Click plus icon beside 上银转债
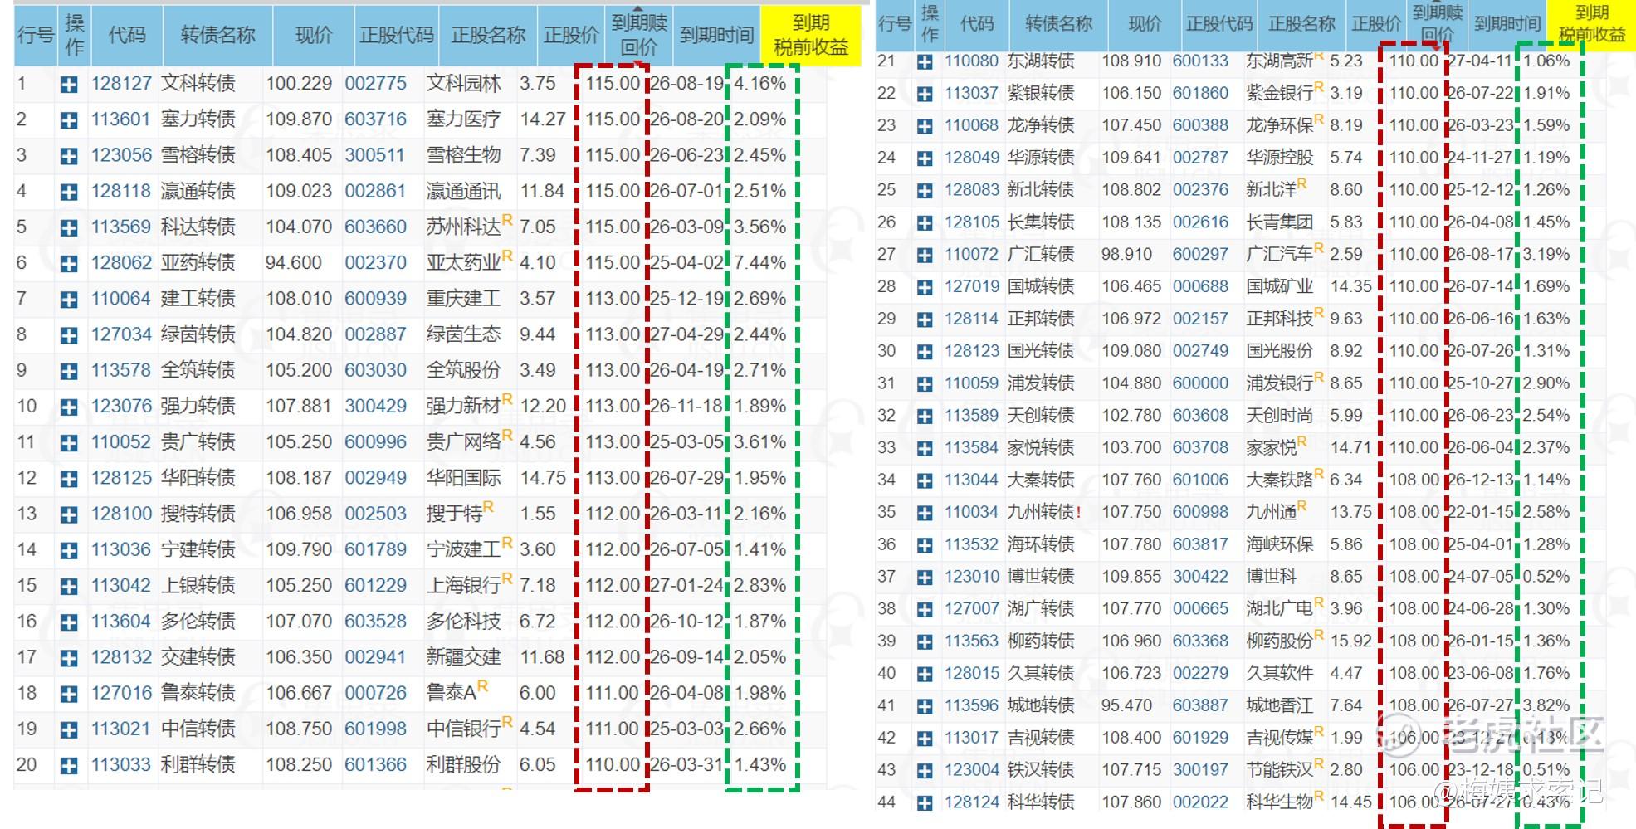The image size is (1636, 829). (69, 586)
